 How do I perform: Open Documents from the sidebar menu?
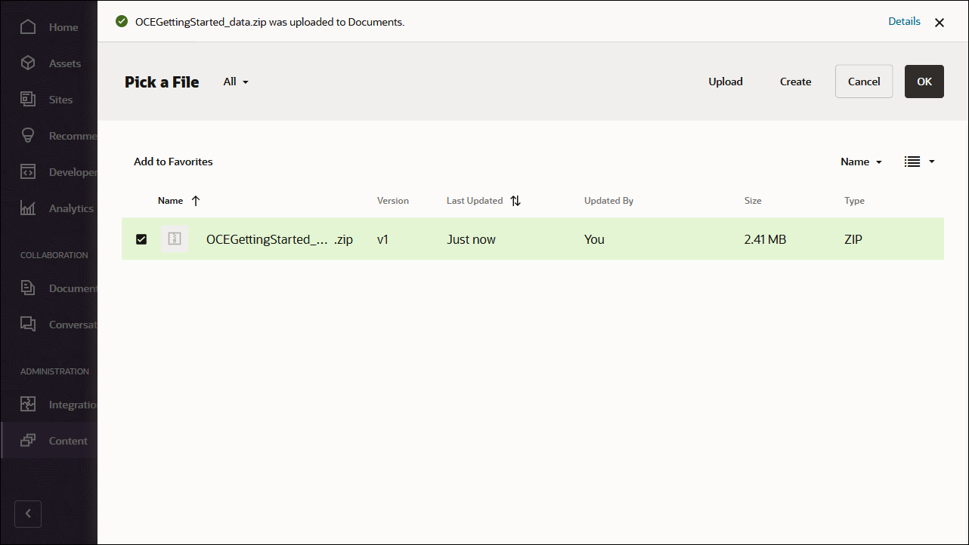pyautogui.click(x=28, y=288)
